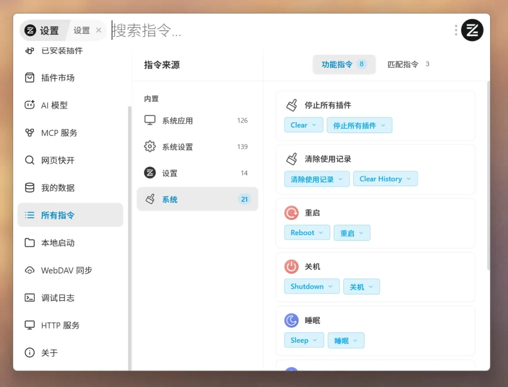
Task: Close the 设置 tag in search bar
Action: tap(99, 30)
